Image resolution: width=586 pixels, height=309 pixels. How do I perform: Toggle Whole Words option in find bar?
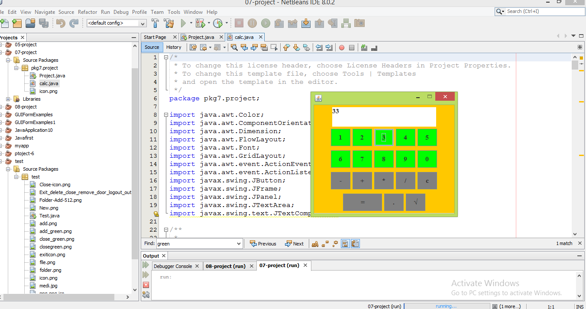coord(325,244)
